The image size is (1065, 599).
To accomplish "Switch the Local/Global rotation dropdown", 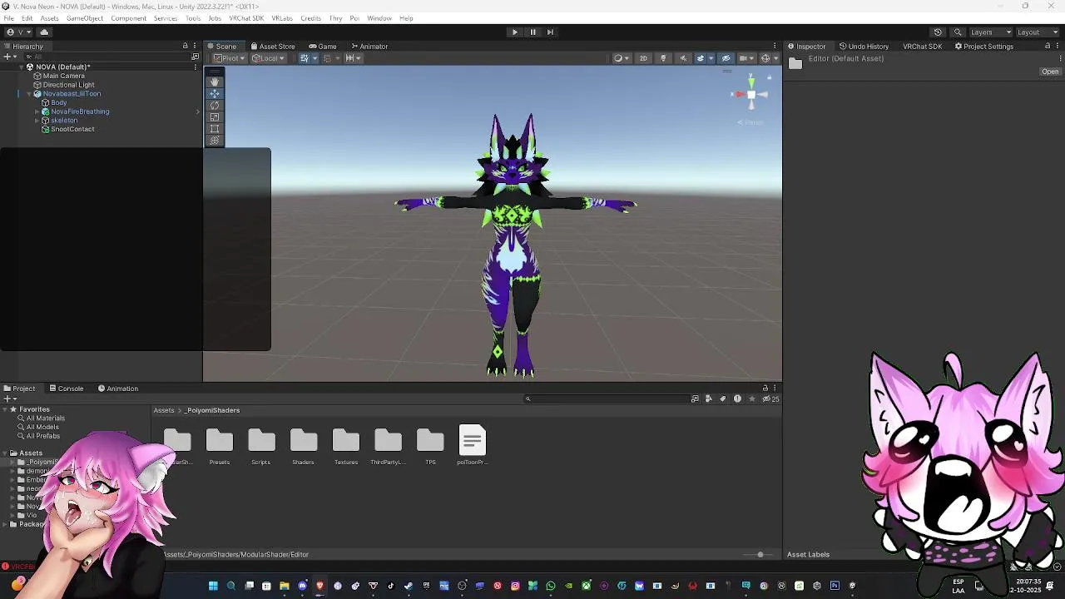I will tap(268, 58).
